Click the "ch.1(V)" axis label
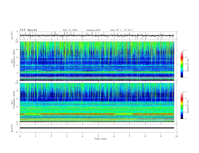199x153 pixels. click(x=12, y=35)
